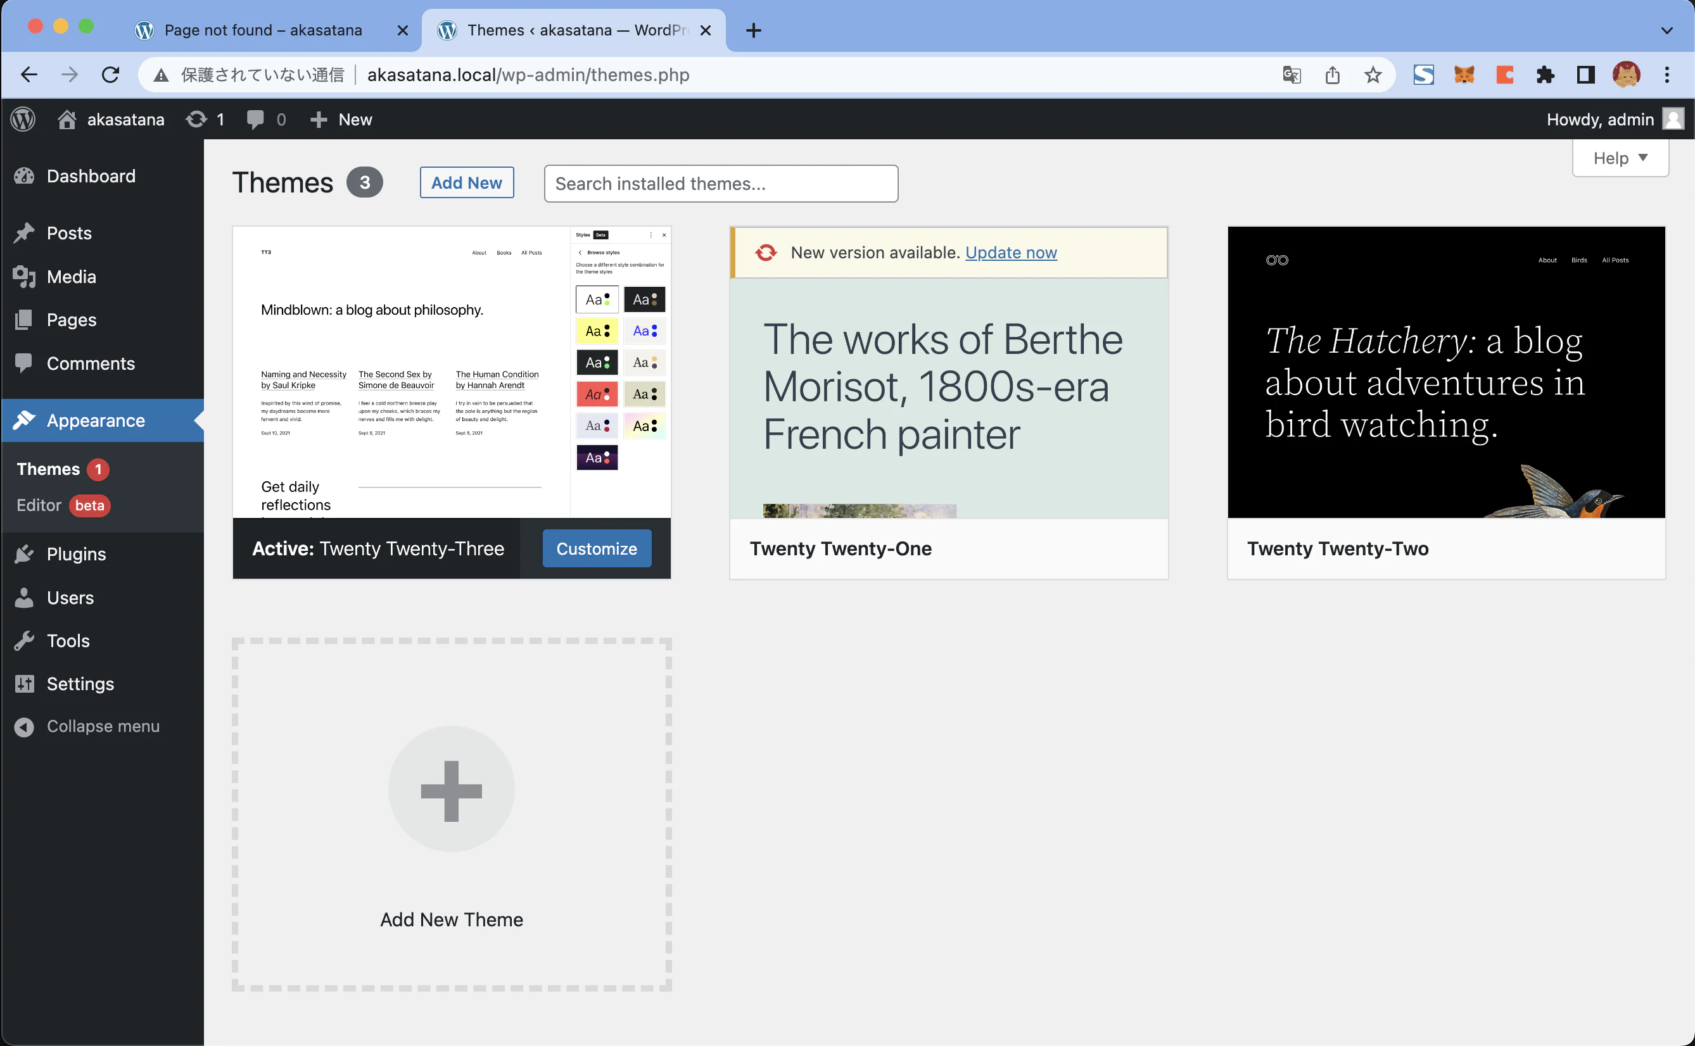The height and width of the screenshot is (1046, 1695).
Task: Open the Google Translate icon in address bar
Action: click(1291, 75)
